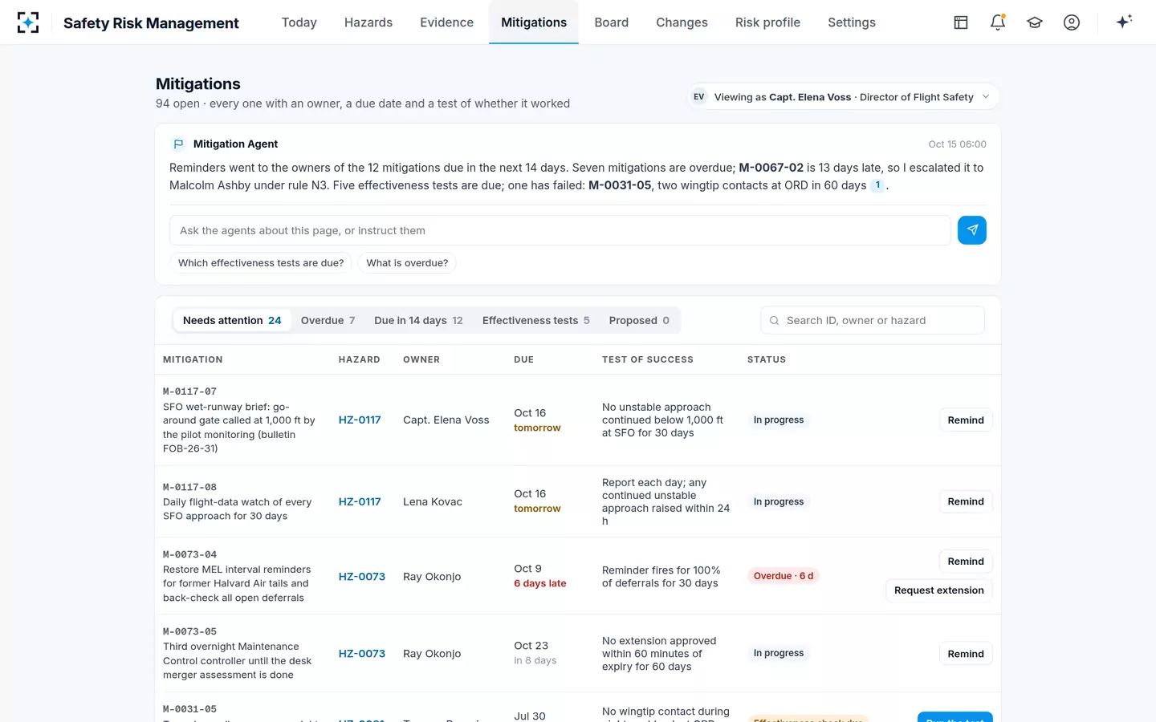The image size is (1156, 722).
Task: Click suggestion Which effectiveness tests are due?
Action: point(261,263)
